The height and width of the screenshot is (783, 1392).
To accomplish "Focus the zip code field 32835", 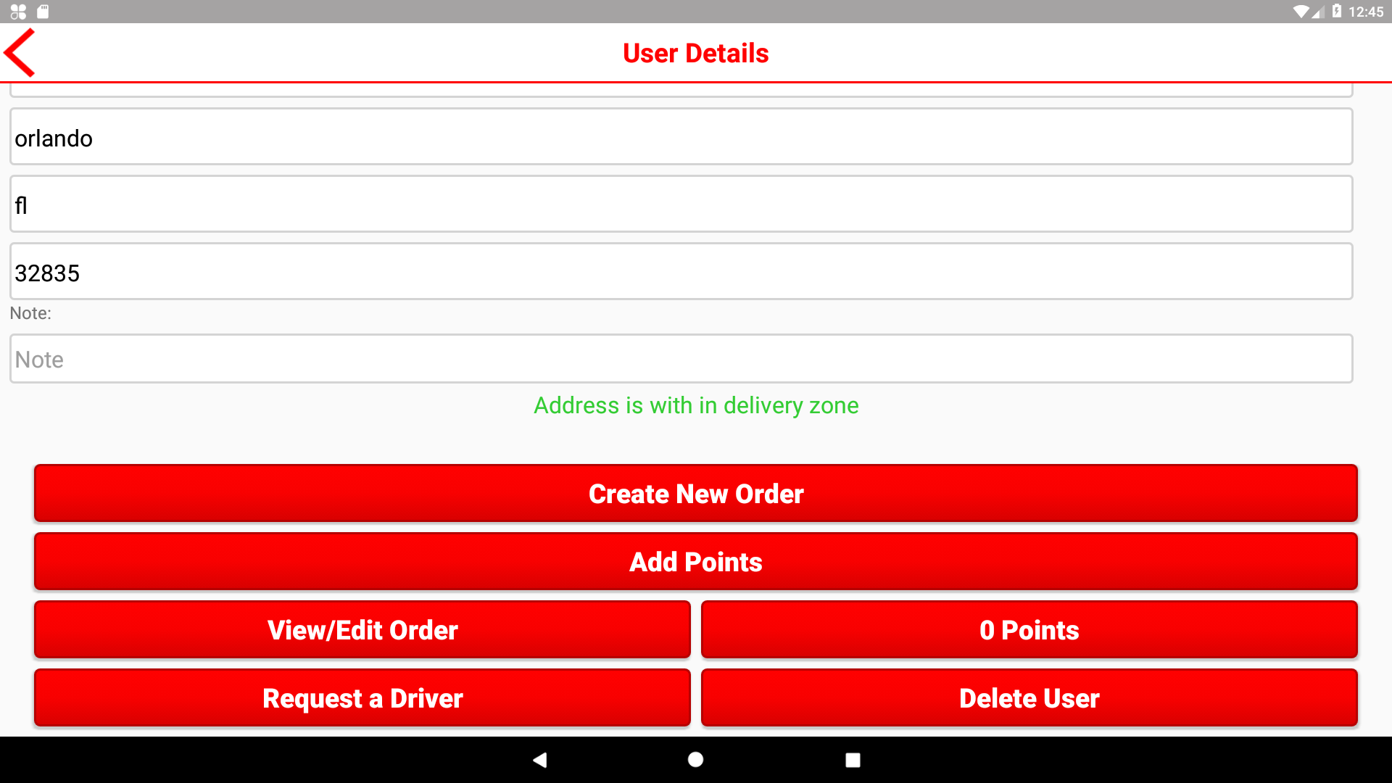I will [681, 273].
